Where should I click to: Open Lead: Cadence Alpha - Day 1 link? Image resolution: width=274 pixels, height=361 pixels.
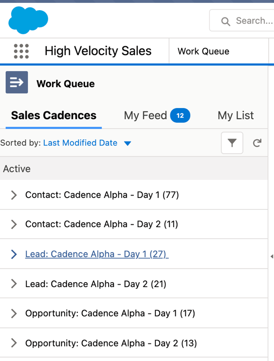click(97, 254)
